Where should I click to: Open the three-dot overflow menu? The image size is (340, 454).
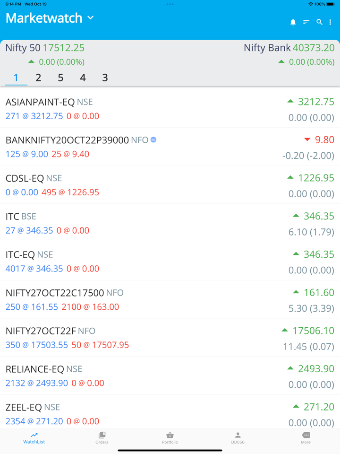click(x=330, y=22)
